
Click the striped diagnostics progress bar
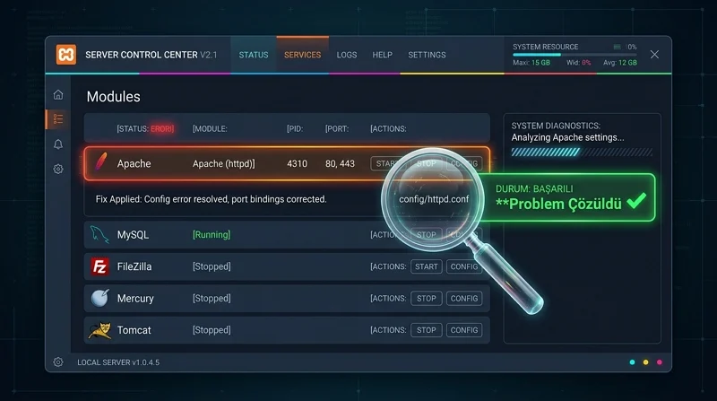pos(582,152)
